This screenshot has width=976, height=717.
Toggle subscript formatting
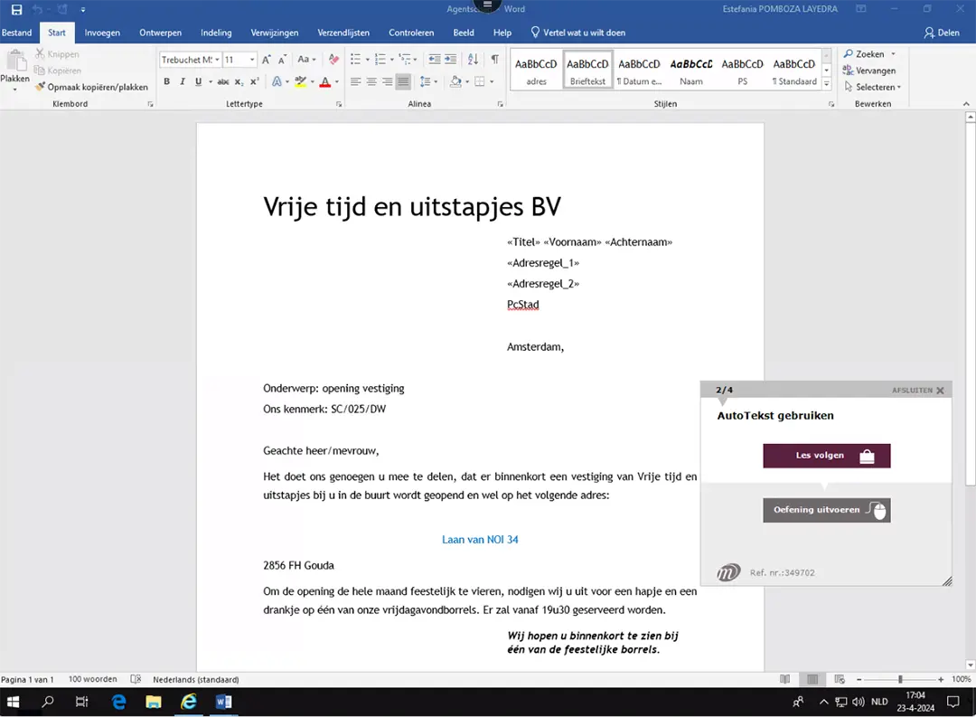point(239,81)
